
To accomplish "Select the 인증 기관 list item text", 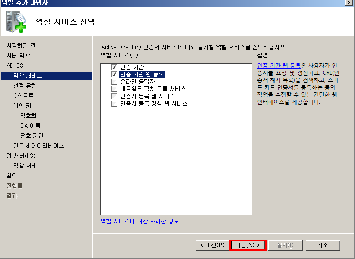I will click(132, 67).
